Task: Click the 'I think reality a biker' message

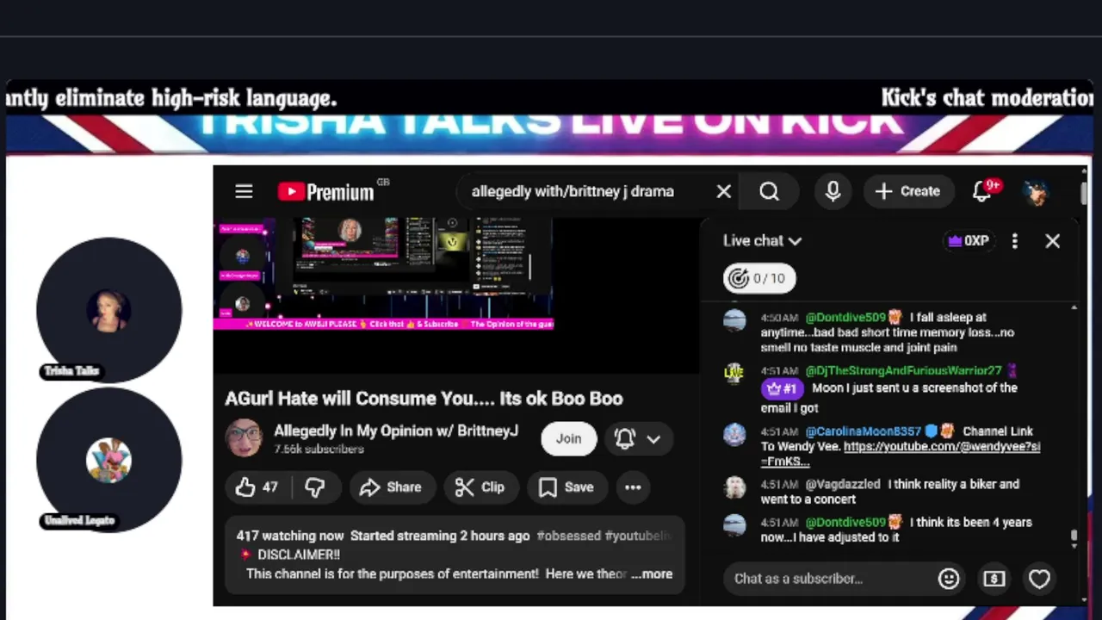Action: pyautogui.click(x=889, y=492)
